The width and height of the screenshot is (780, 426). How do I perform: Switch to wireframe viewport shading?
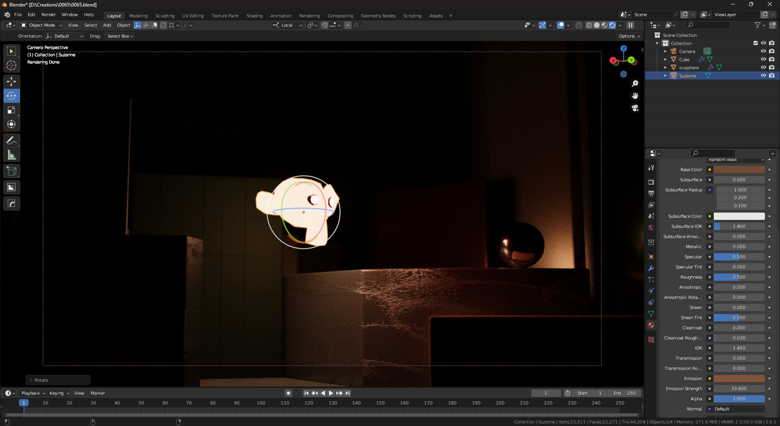click(x=589, y=25)
